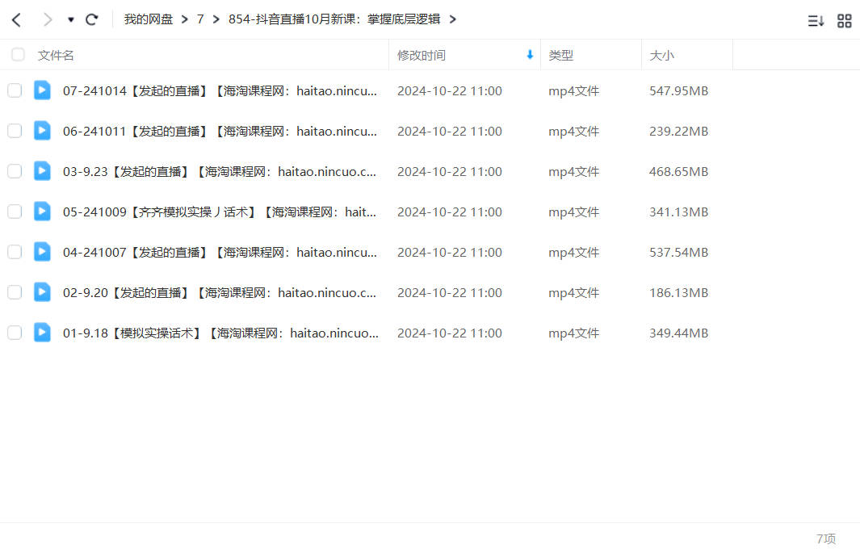Click the 7项 item count in status bar

click(x=826, y=539)
